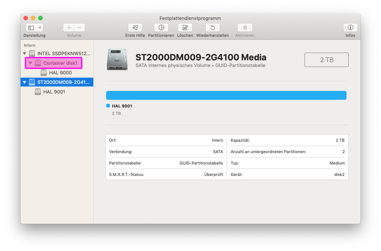Click the Anzahl an untergeordneten Partitionen row
381x251 pixels.
[x=288, y=152]
